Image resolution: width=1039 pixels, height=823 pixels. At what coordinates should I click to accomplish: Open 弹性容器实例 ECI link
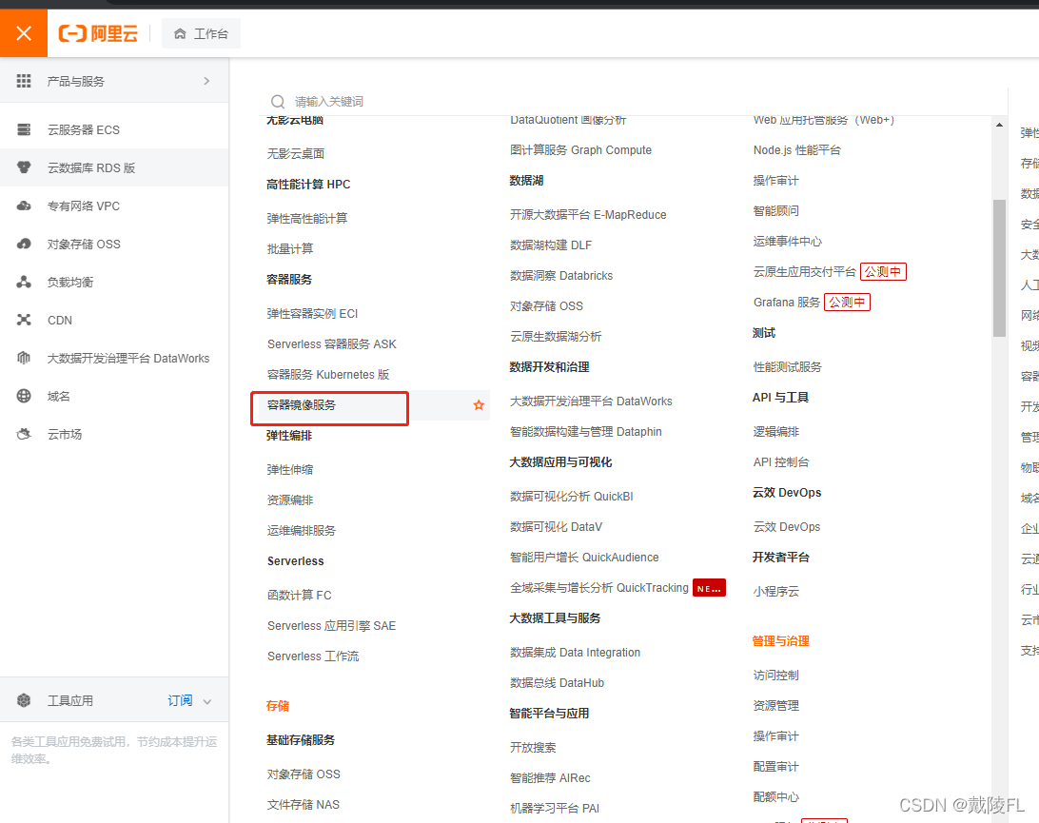point(312,313)
